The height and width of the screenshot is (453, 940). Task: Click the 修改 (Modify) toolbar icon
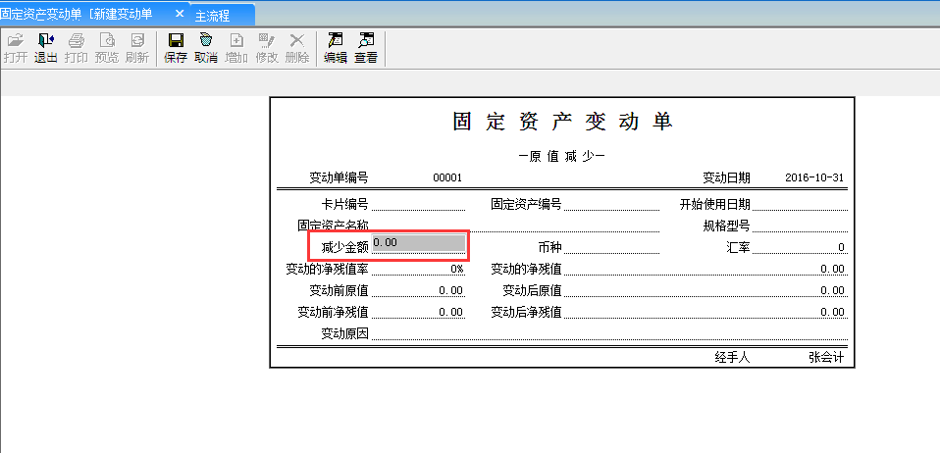[x=267, y=48]
